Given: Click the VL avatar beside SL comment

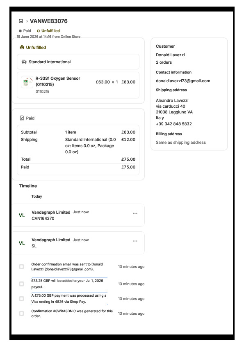Looking at the screenshot, I should pyautogui.click(x=22, y=243).
